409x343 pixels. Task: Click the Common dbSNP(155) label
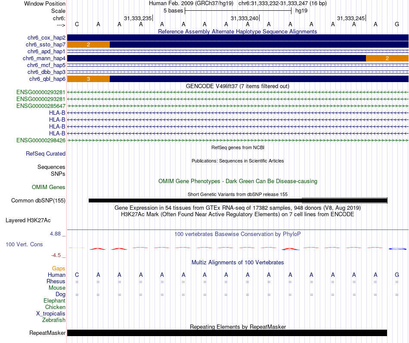(x=38, y=201)
